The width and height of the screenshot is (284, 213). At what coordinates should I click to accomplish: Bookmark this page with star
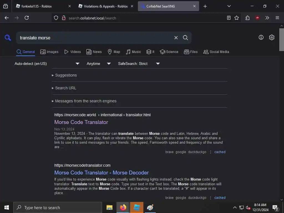[237, 18]
